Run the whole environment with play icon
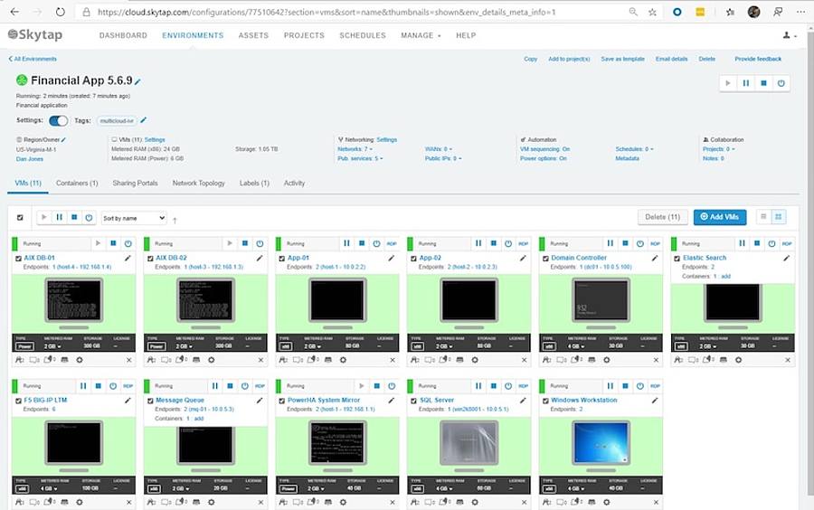Image resolution: width=814 pixels, height=510 pixels. click(x=728, y=83)
